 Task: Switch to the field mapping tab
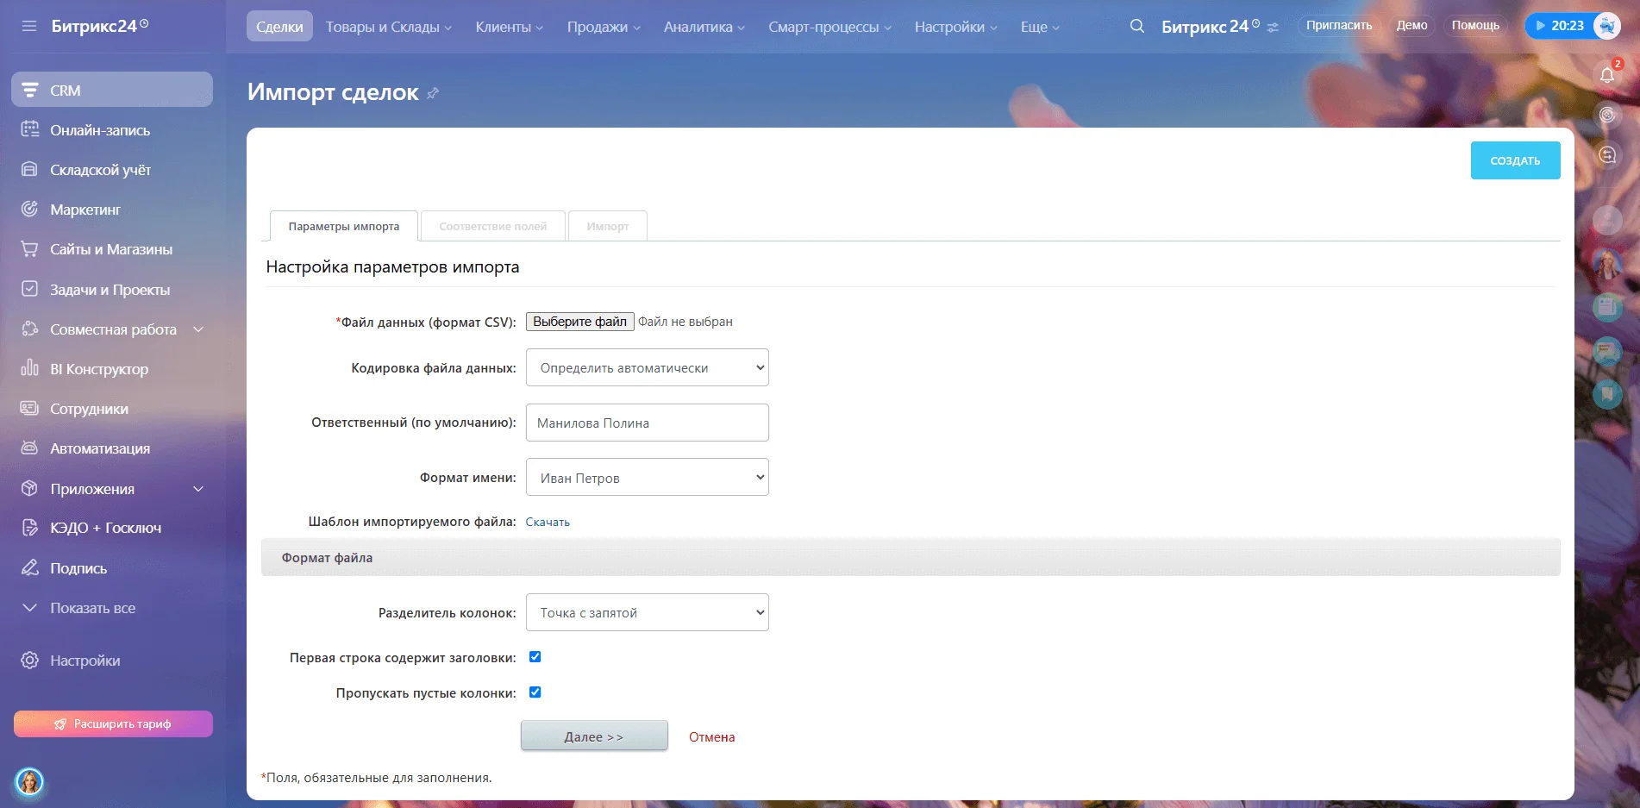[x=492, y=227]
